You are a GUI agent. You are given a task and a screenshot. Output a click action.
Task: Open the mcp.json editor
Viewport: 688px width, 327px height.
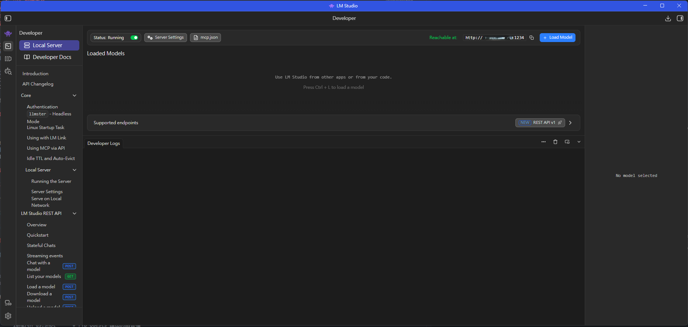point(205,38)
